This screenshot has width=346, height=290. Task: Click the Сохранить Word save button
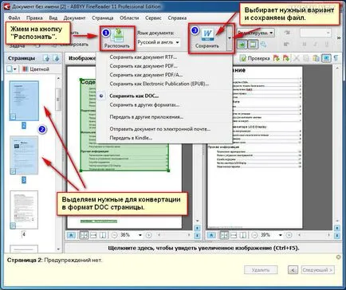pyautogui.click(x=207, y=39)
